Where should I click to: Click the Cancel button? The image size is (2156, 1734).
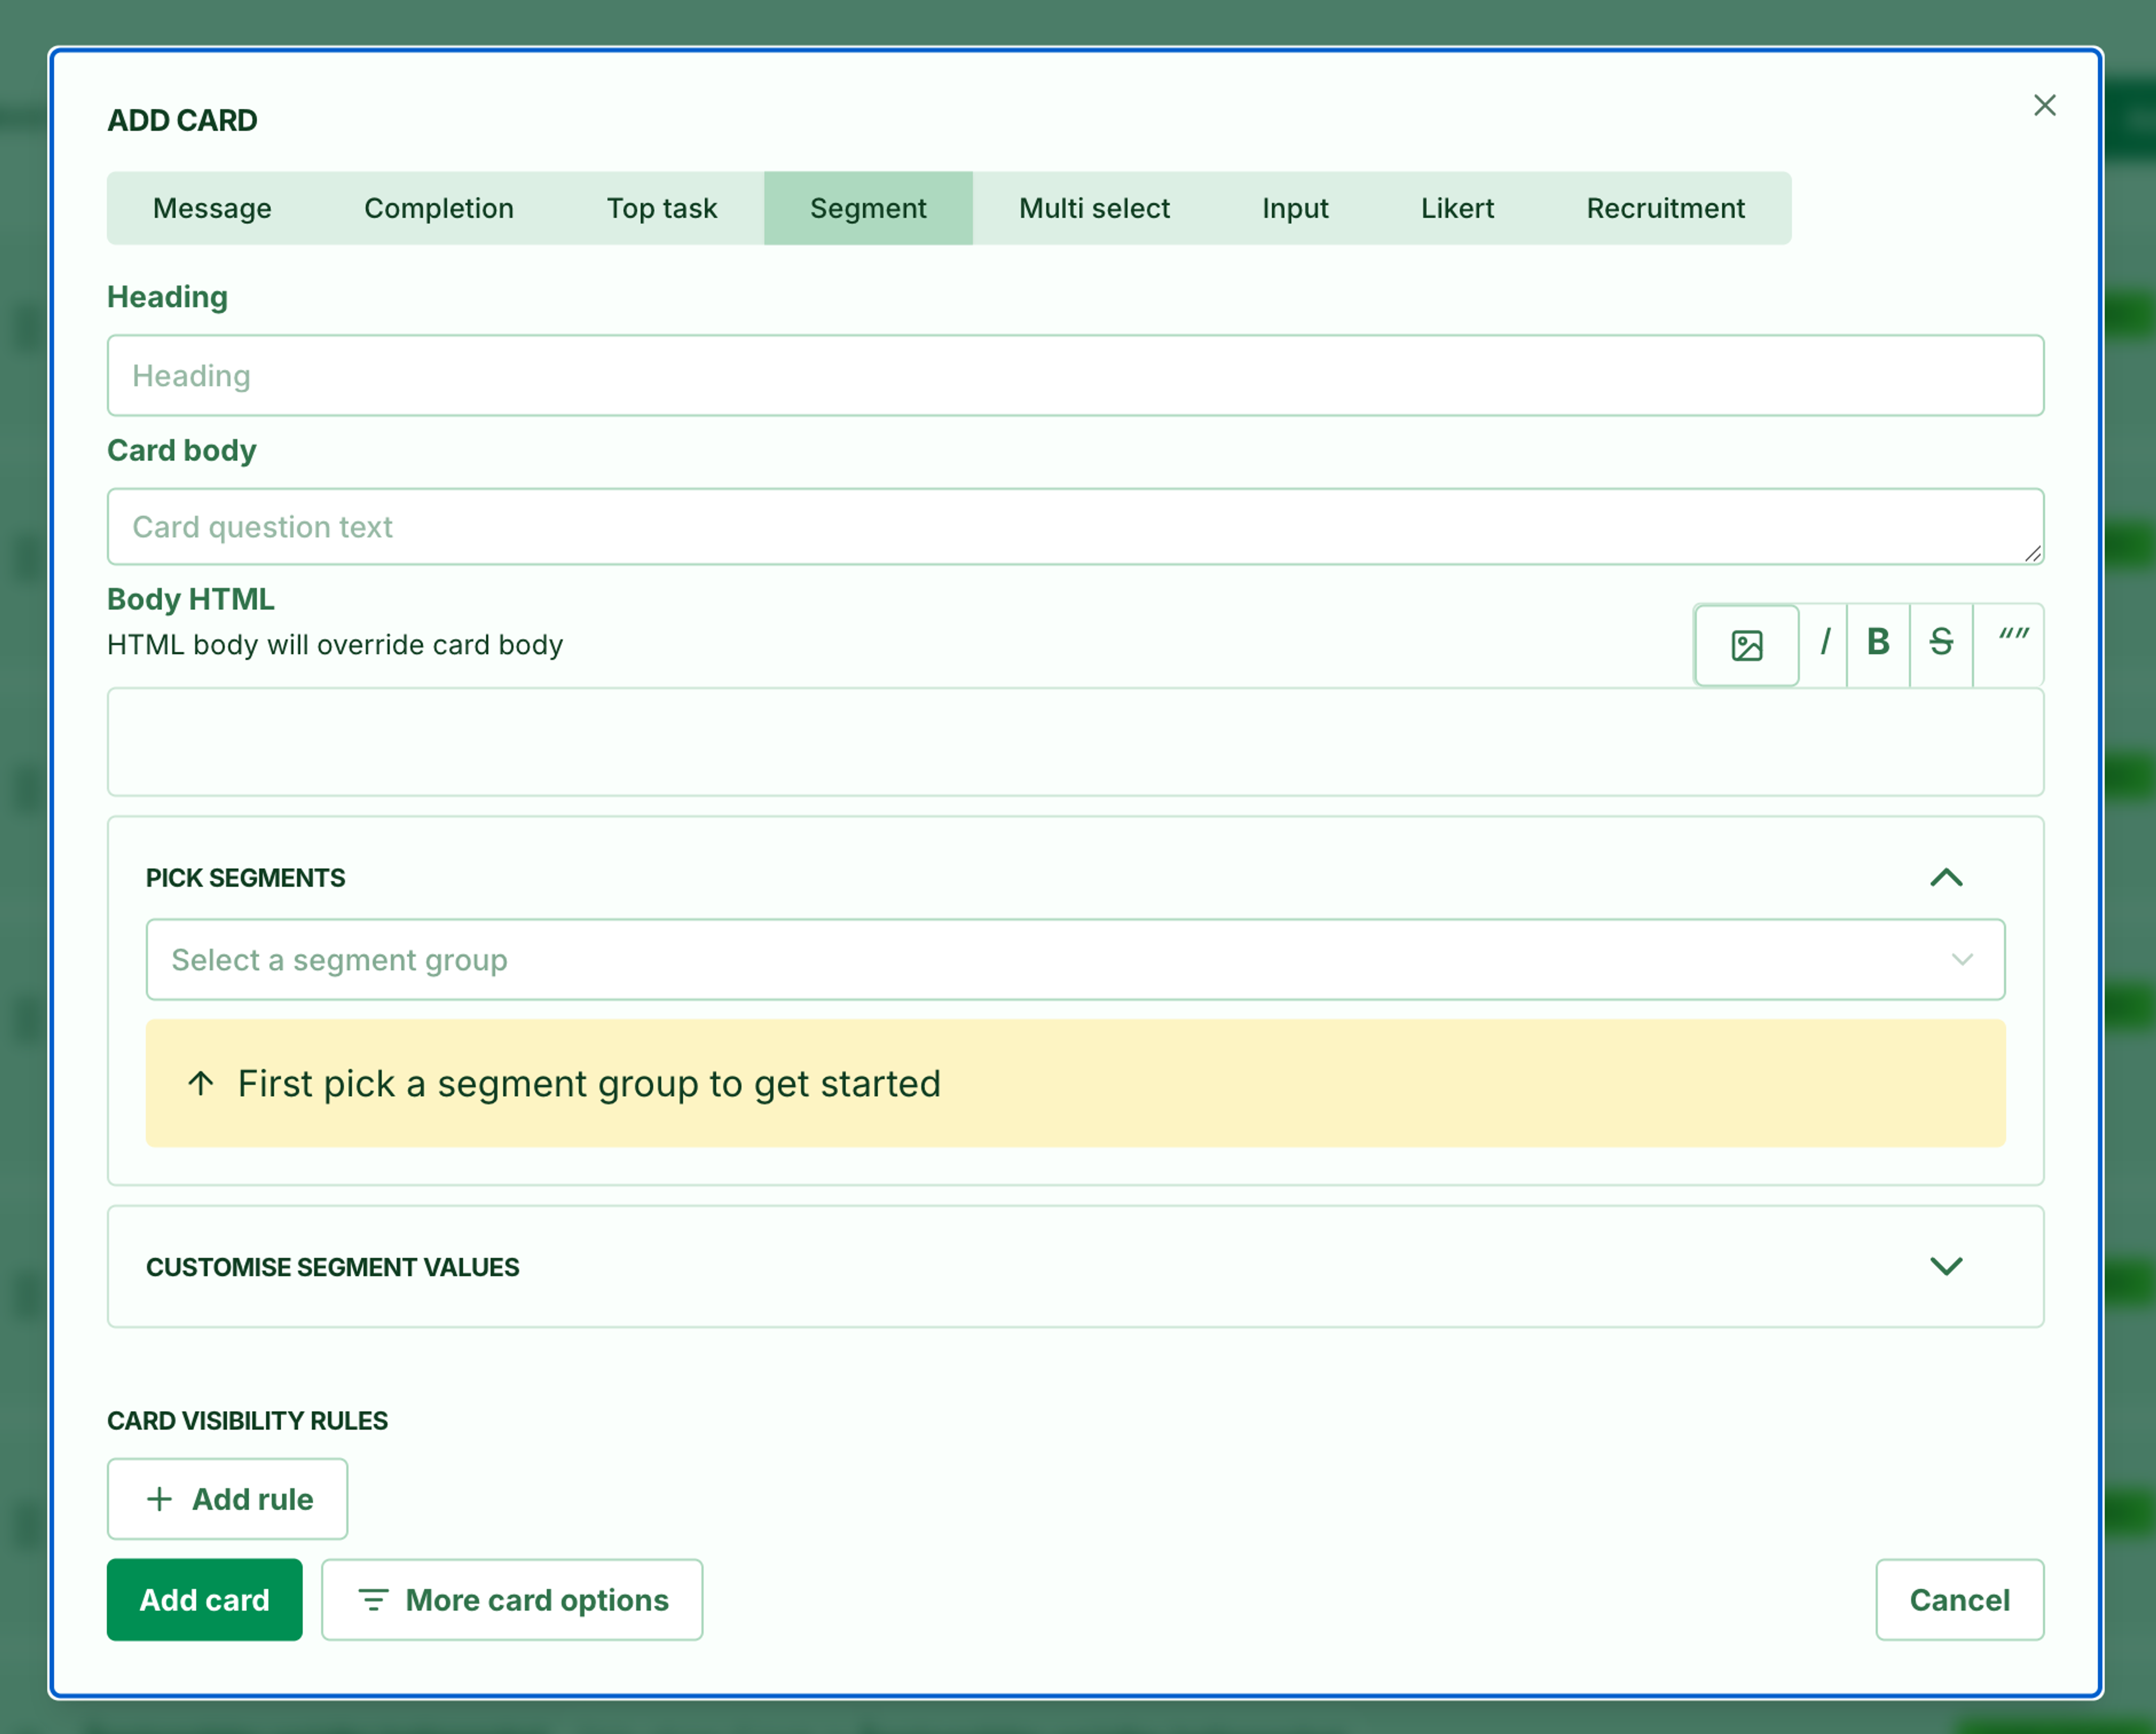[1959, 1599]
